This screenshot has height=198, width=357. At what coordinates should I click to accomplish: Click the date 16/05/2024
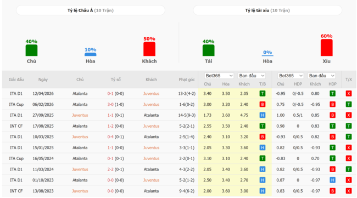point(43,159)
